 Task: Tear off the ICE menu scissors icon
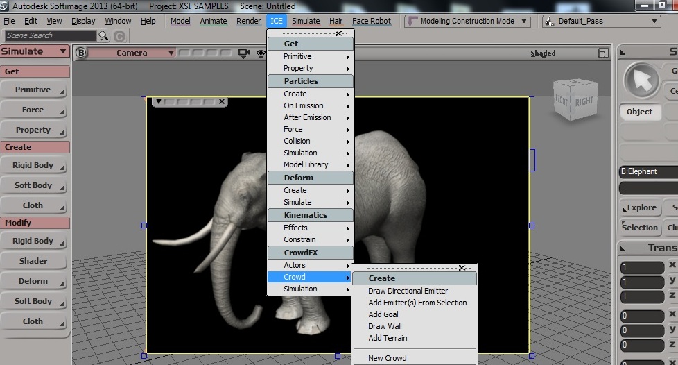pos(339,33)
